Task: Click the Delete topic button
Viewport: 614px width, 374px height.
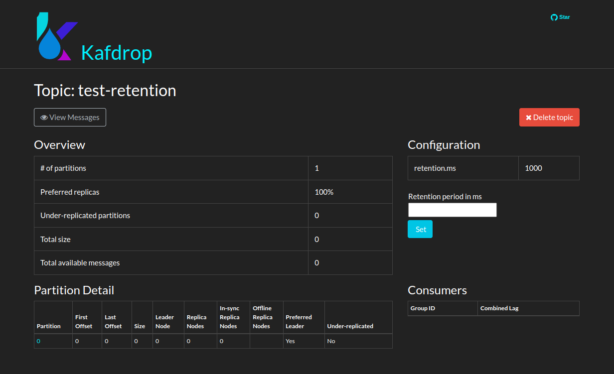Action: (x=549, y=117)
